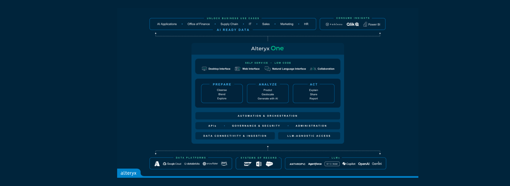The height and width of the screenshot is (186, 510).
Task: Click Share in the Act box
Action: click(314, 94)
